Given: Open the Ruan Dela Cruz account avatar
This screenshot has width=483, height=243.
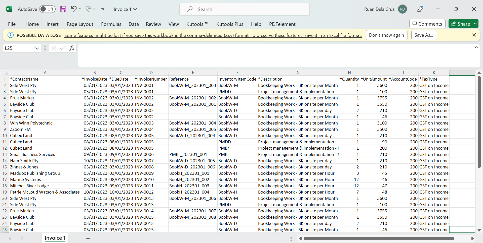Looking at the screenshot, I should [402, 9].
